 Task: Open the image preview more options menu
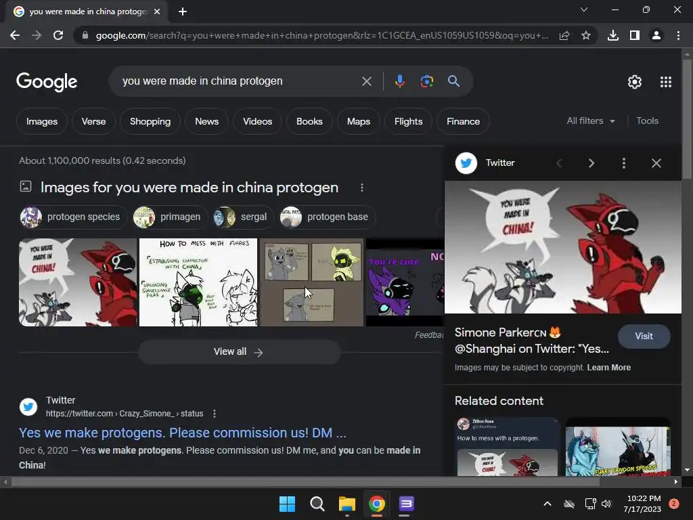point(623,163)
